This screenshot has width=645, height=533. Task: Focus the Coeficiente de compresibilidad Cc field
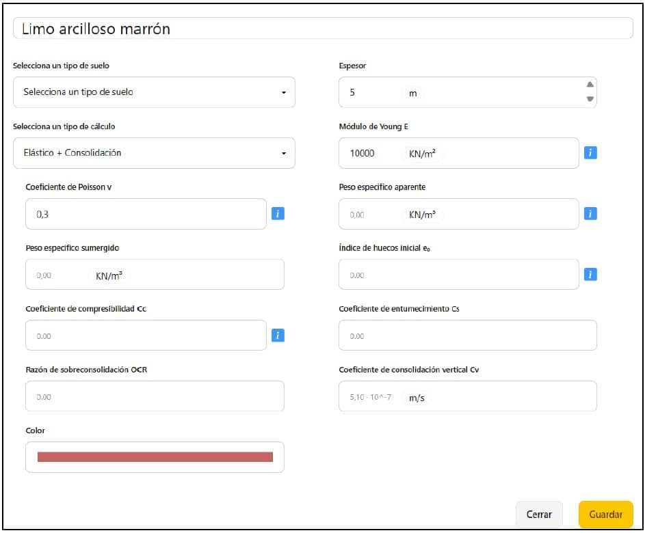click(x=146, y=336)
